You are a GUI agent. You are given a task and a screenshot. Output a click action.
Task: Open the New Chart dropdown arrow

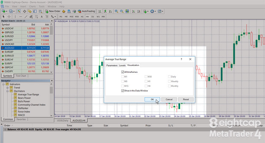point(6,11)
